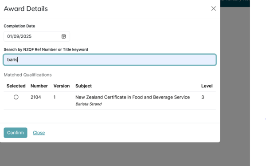Viewport: 266px width, 166px height.
Task: Open the calendar picker for Completion Date
Action: tap(63, 36)
